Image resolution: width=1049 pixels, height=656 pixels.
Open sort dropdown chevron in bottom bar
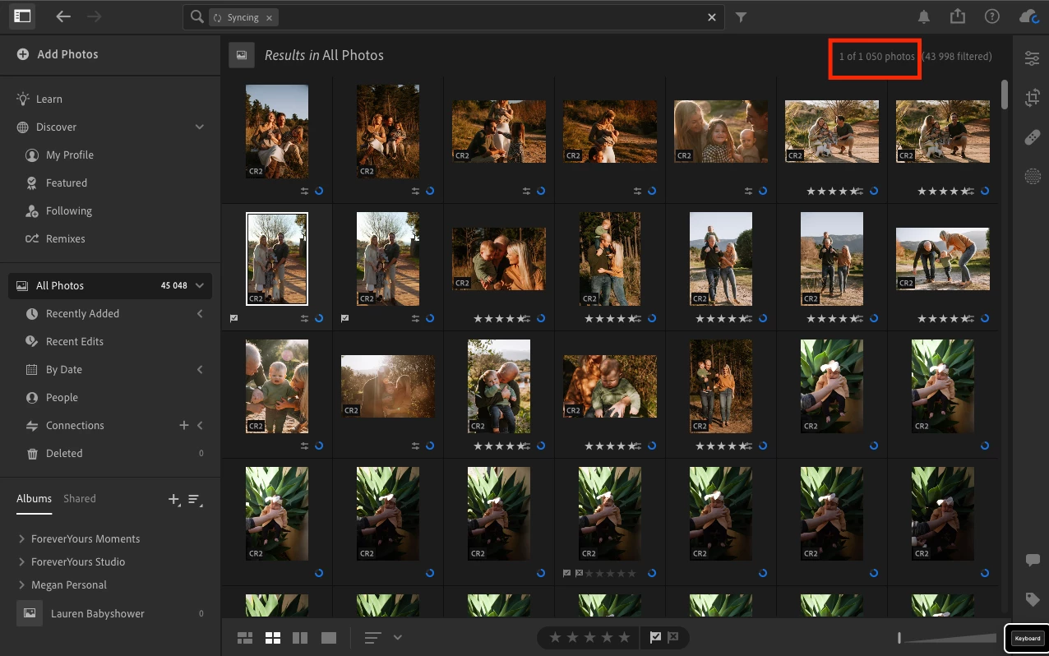(x=398, y=638)
